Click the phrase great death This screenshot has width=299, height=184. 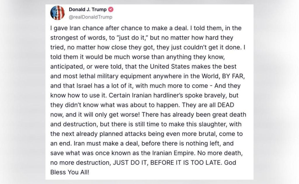click(x=229, y=115)
